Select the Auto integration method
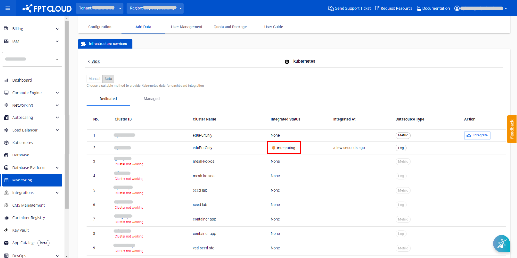Viewport: 517px width, 258px height. (108, 79)
